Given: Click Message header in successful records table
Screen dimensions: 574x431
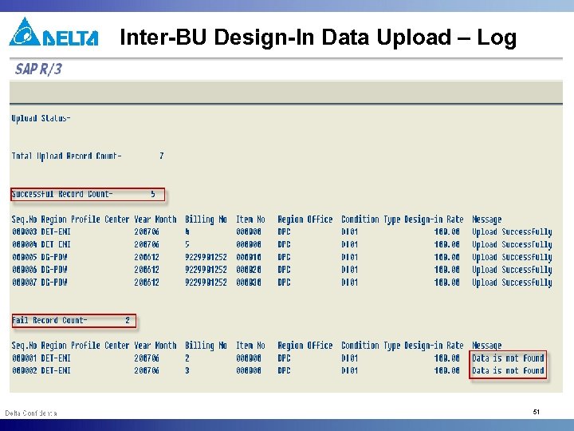Looking at the screenshot, I should (x=486, y=219).
